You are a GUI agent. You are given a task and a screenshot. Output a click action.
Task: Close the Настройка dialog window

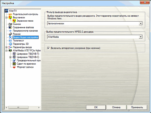tap(145, 2)
